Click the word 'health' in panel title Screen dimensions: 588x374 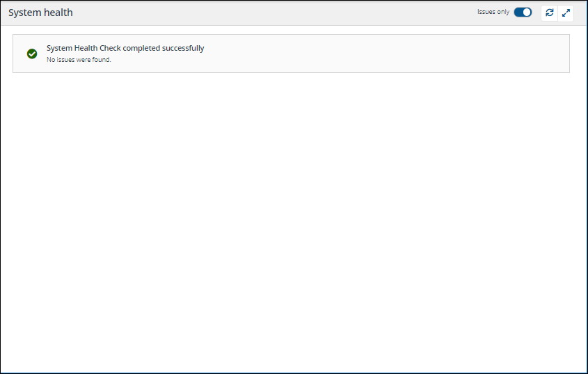tap(58, 13)
